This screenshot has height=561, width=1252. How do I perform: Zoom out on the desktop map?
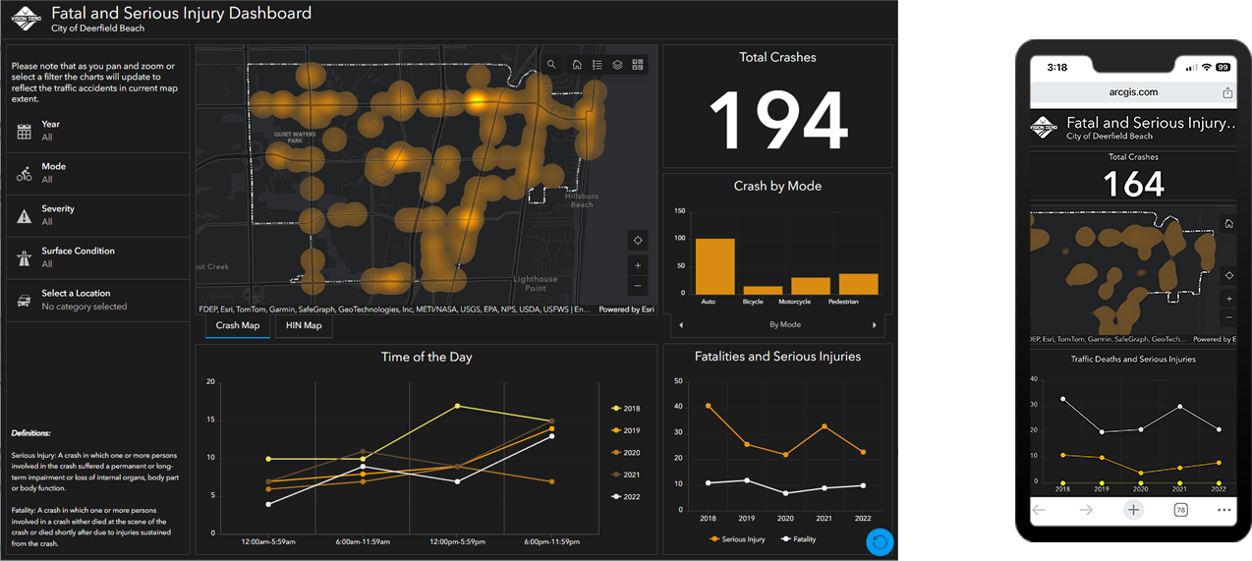coord(638,286)
